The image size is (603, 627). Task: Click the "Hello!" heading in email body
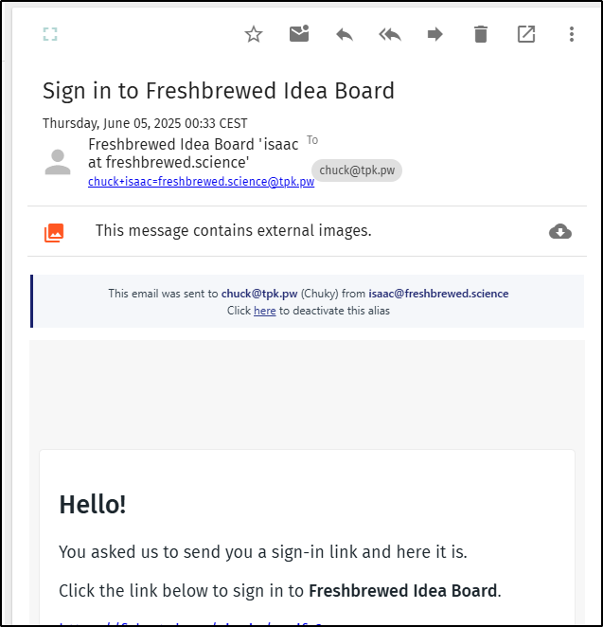93,504
